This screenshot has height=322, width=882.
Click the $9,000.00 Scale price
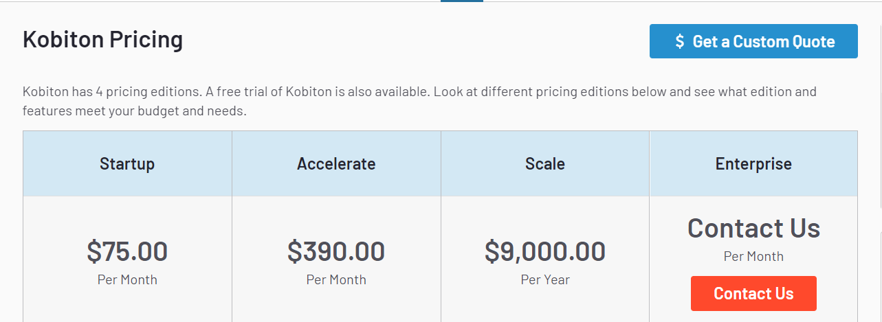(545, 251)
